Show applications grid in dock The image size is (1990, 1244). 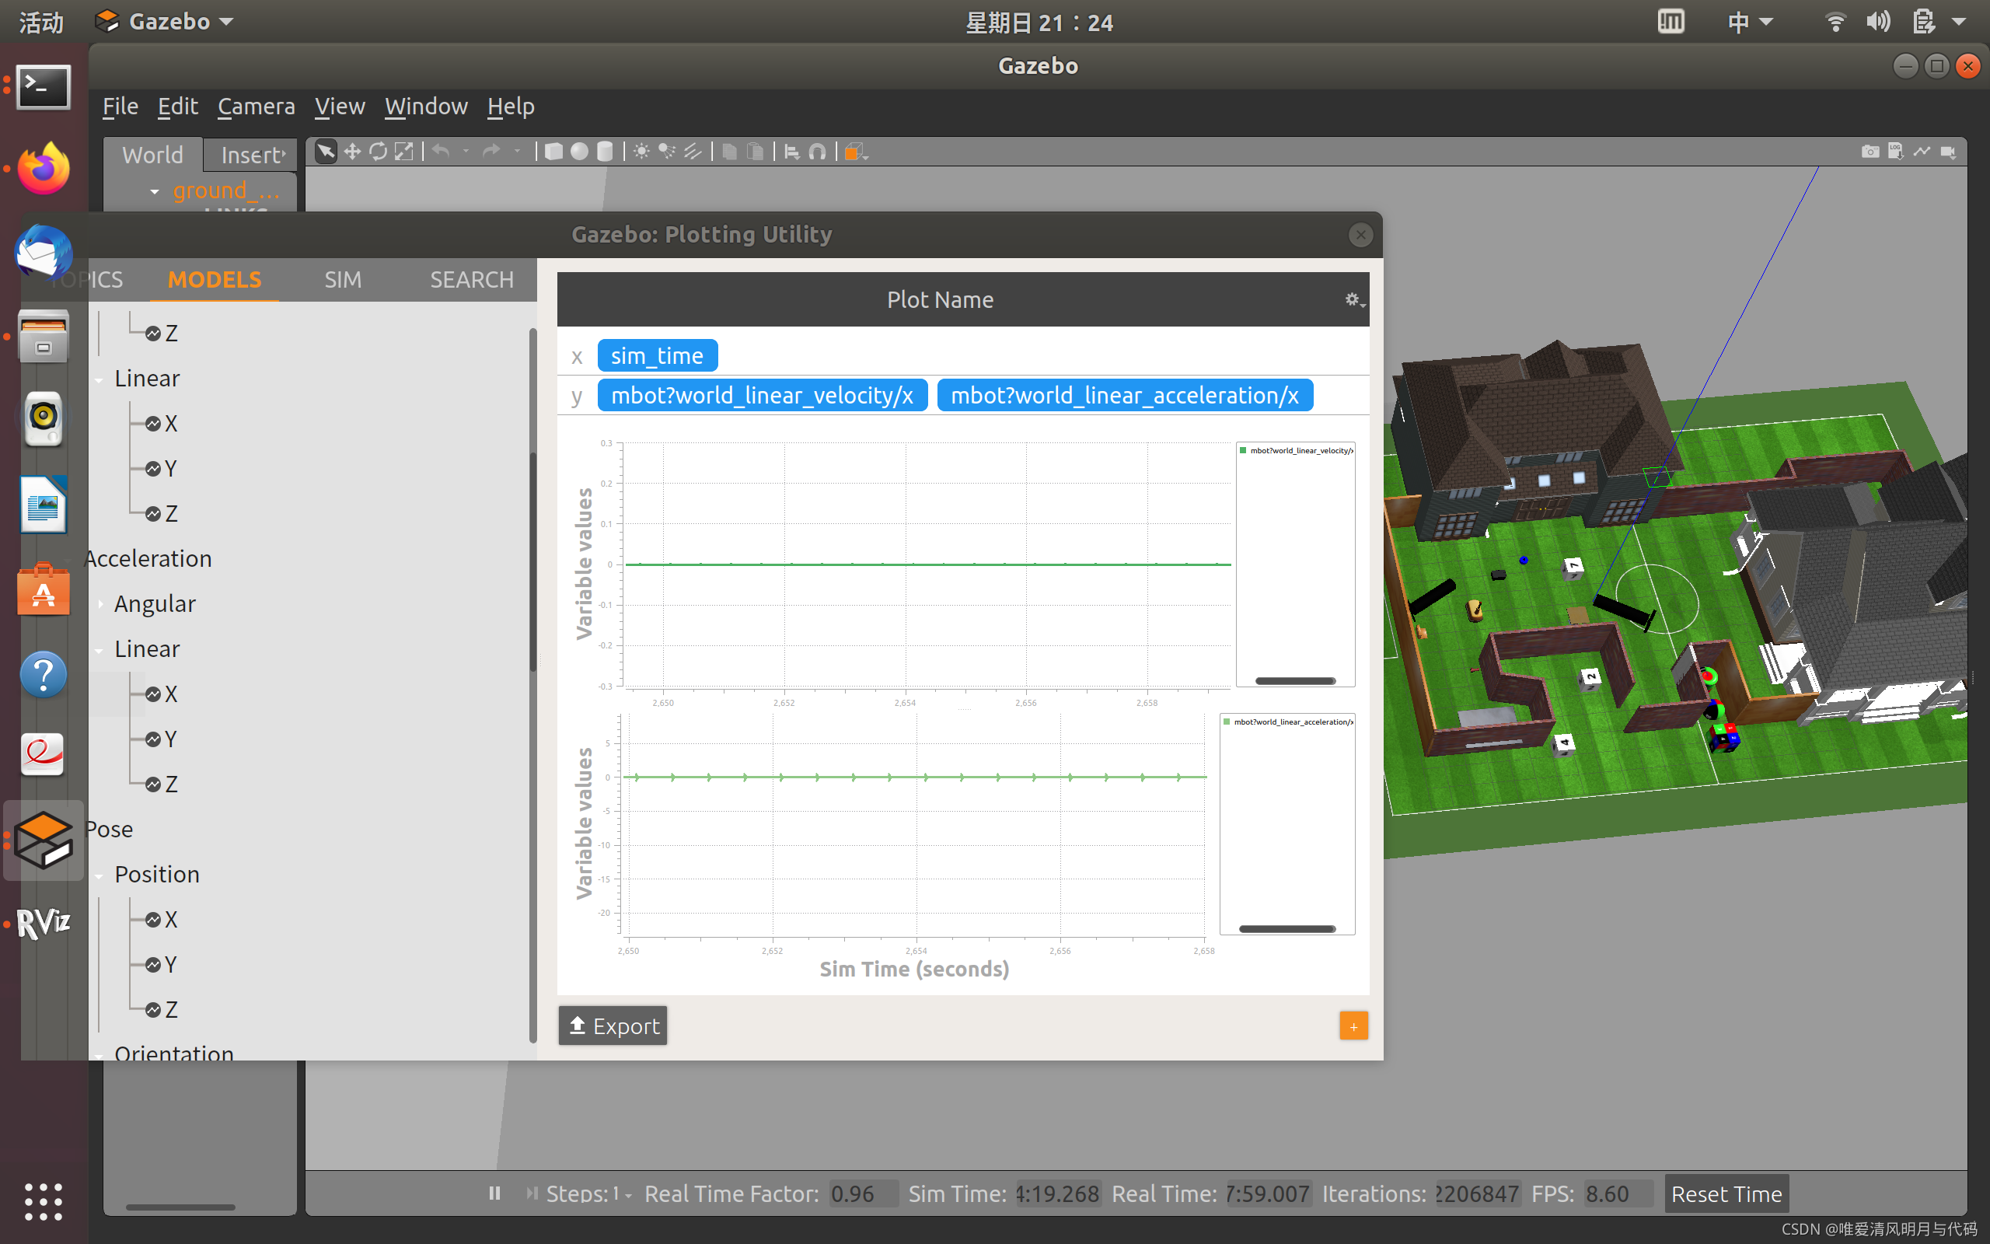[44, 1201]
